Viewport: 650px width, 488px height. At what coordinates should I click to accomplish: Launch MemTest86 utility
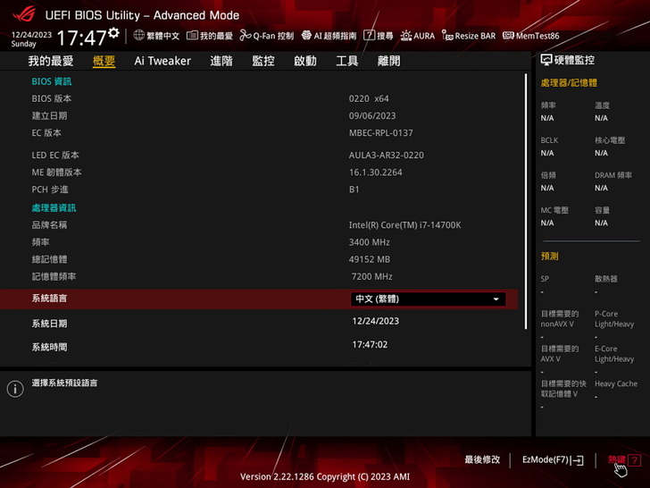531,36
